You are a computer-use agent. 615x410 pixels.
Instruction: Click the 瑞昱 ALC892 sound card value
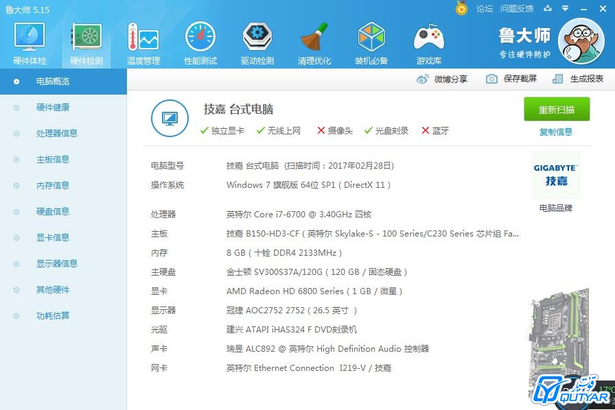coord(328,349)
